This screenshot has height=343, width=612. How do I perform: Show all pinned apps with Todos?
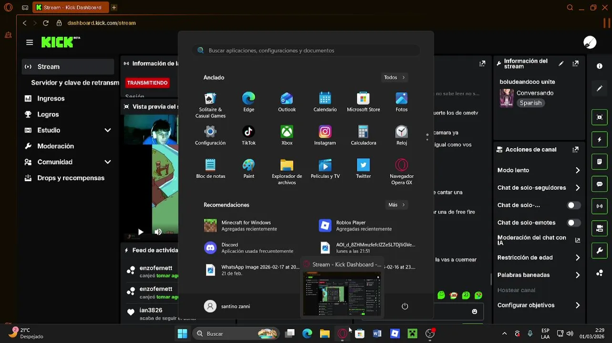(x=394, y=77)
